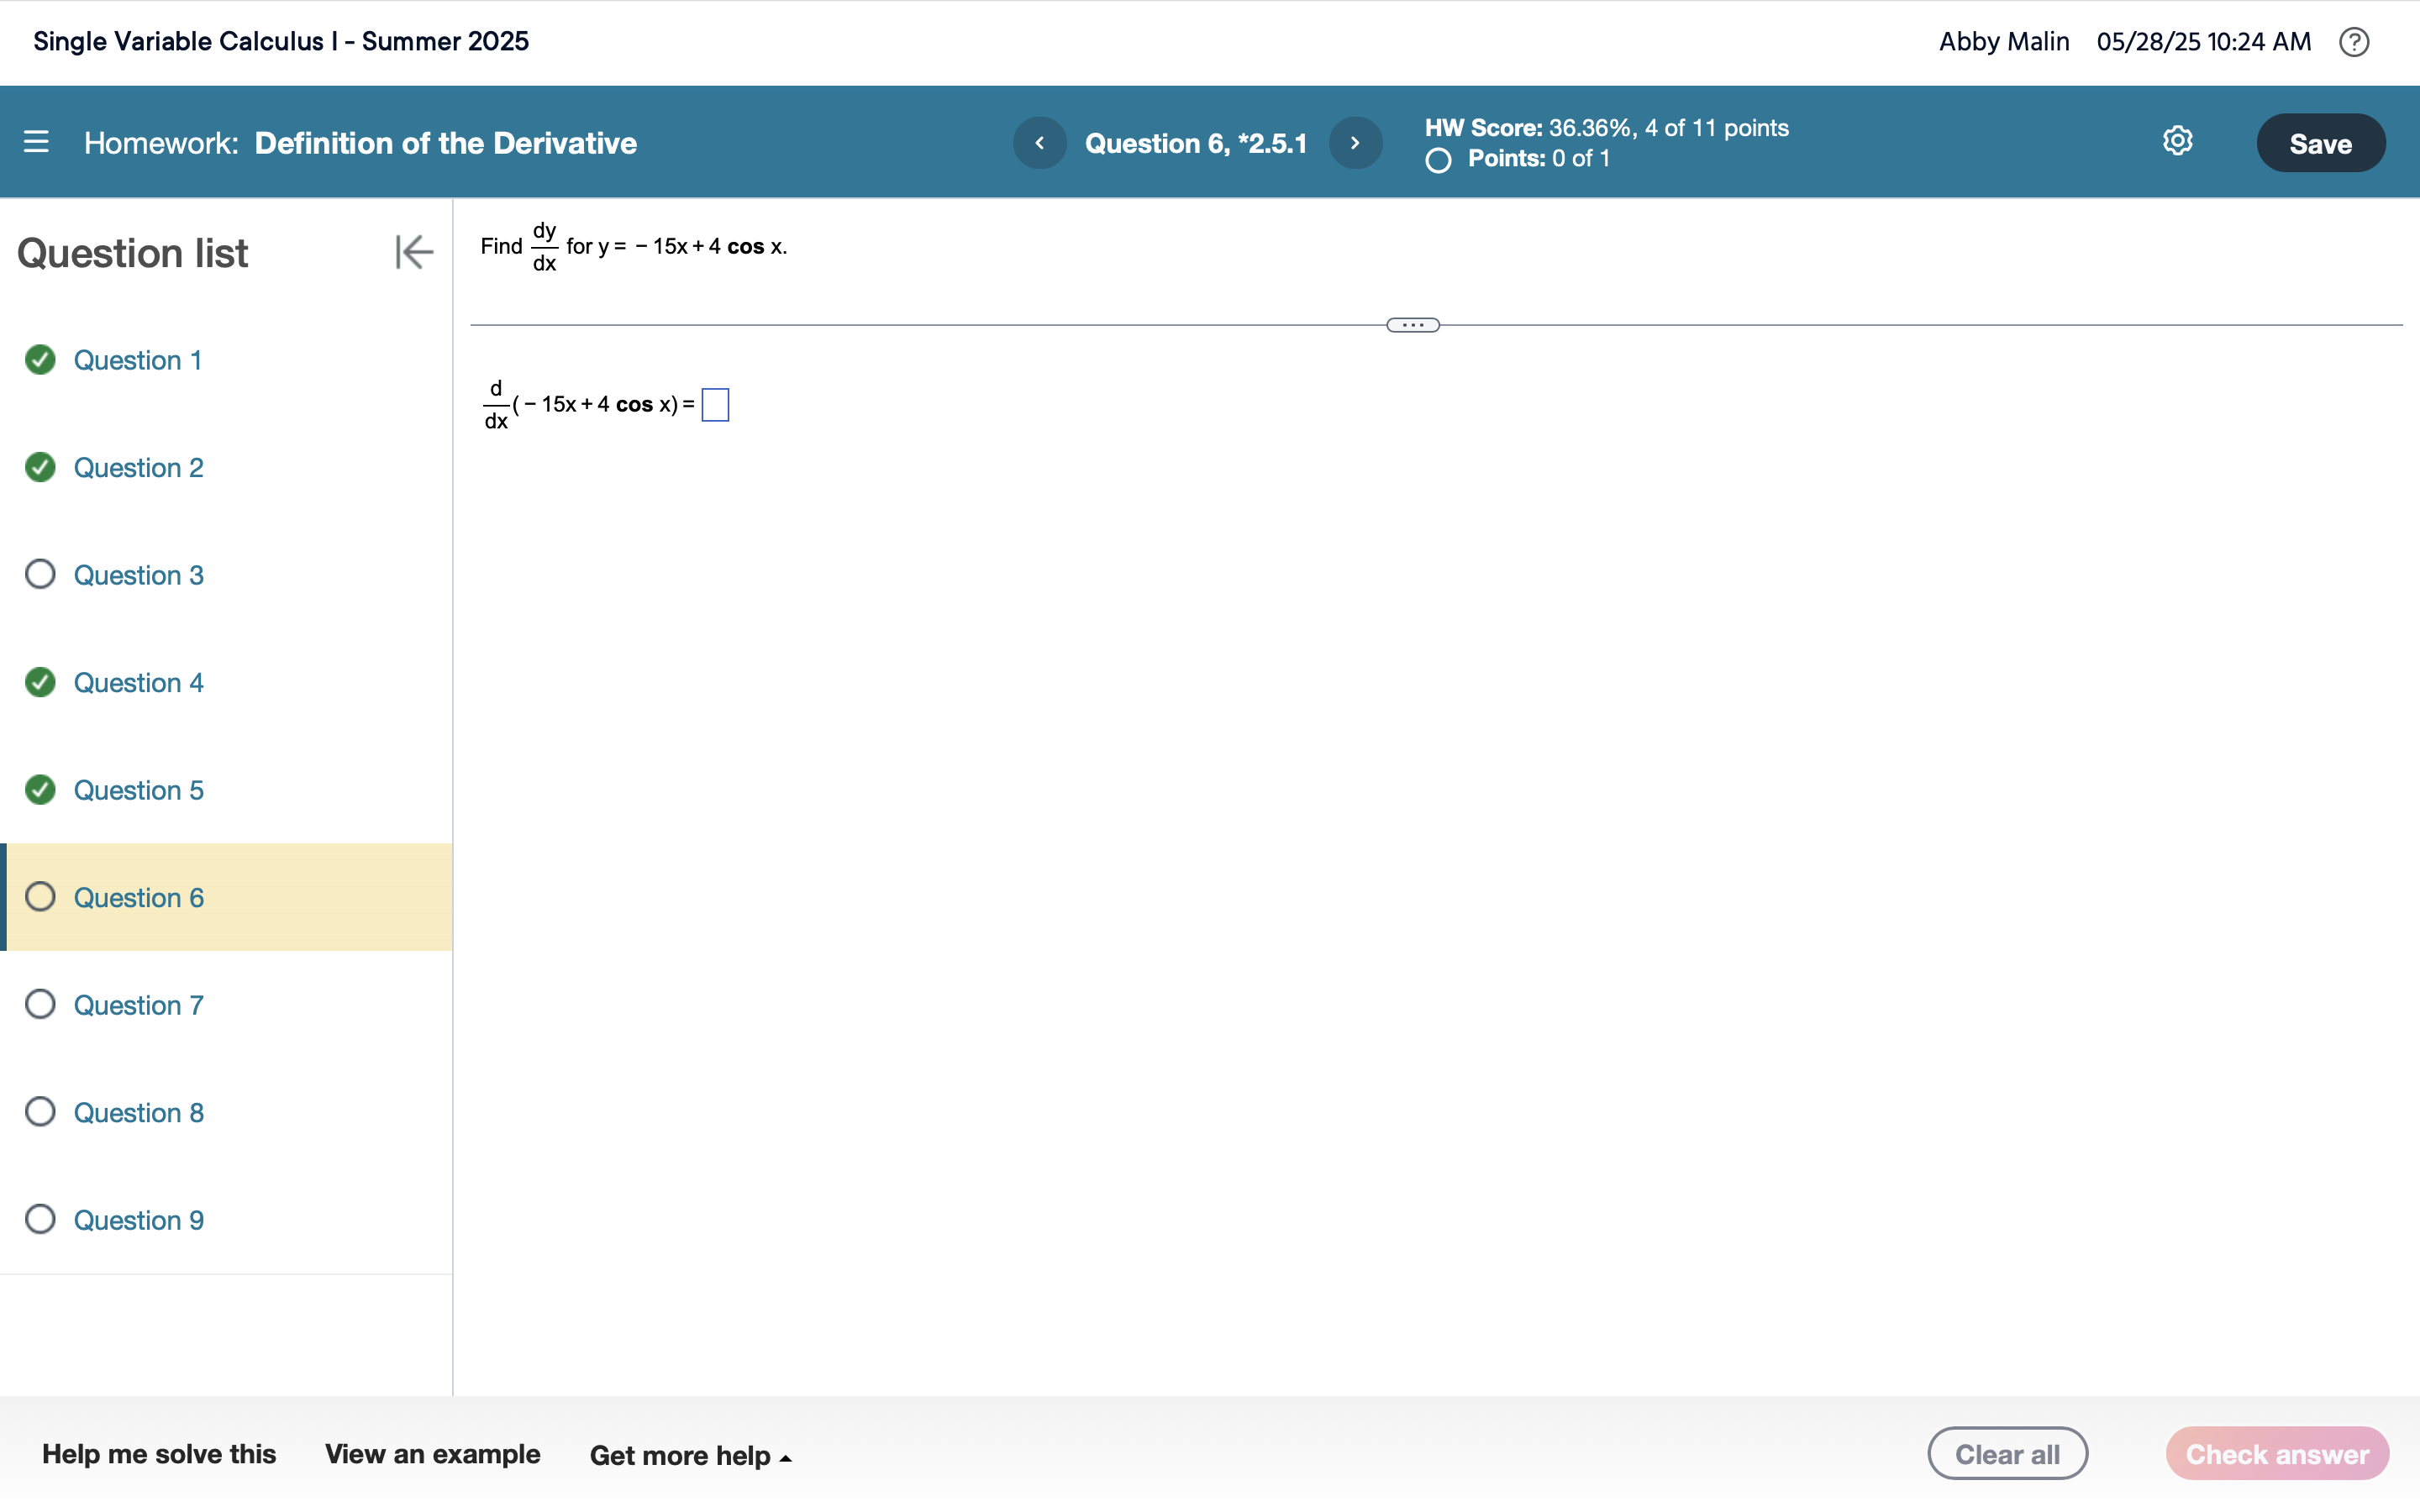Collapse the Question list panel

[x=413, y=252]
